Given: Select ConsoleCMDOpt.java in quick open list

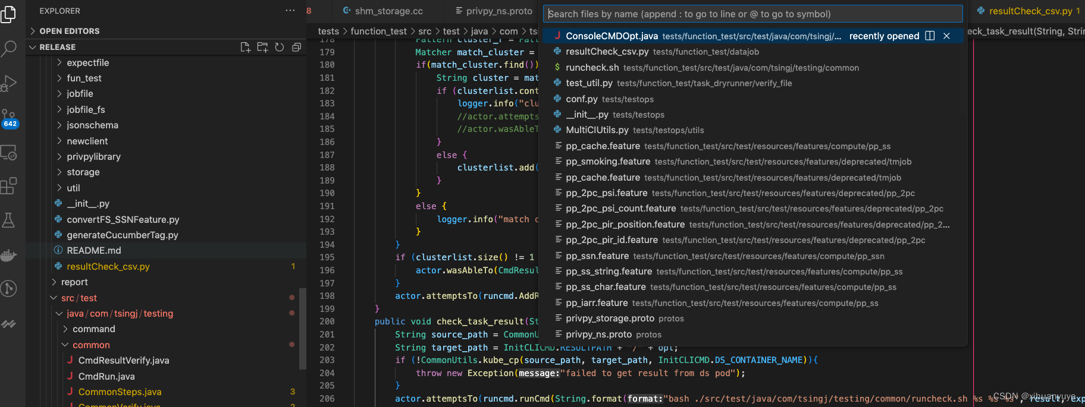Looking at the screenshot, I should click(752, 36).
